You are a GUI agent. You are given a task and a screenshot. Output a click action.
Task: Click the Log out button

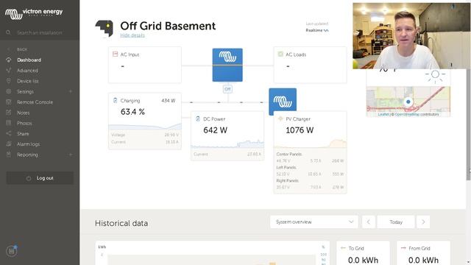point(40,178)
